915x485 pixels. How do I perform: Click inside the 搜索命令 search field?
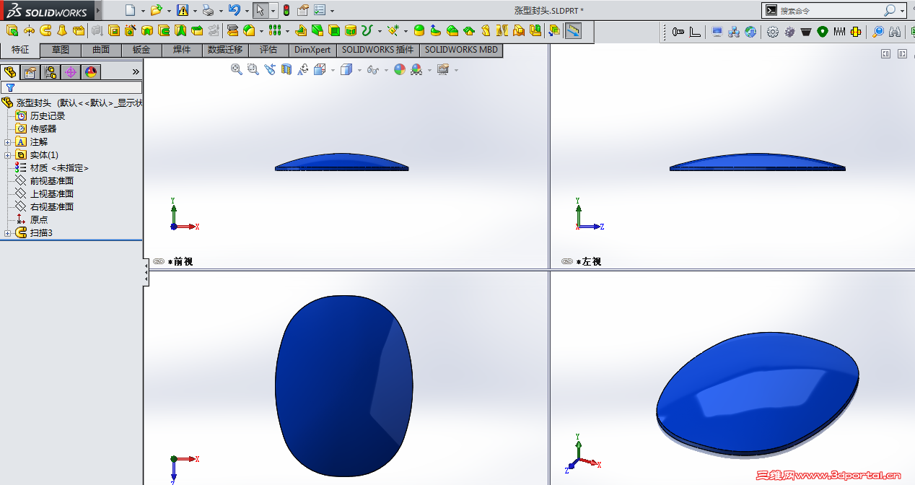coord(830,10)
